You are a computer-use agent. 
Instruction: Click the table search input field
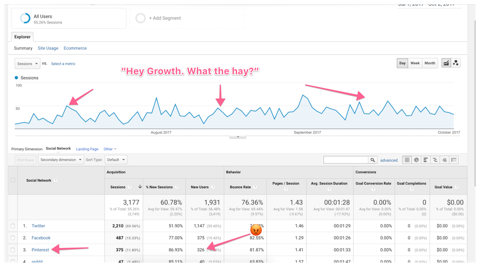point(346,160)
